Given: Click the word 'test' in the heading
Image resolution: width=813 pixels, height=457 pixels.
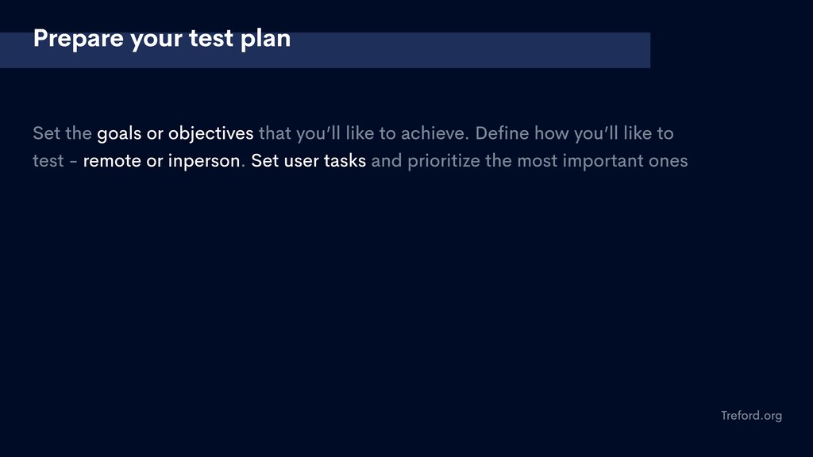Looking at the screenshot, I should click(211, 39).
